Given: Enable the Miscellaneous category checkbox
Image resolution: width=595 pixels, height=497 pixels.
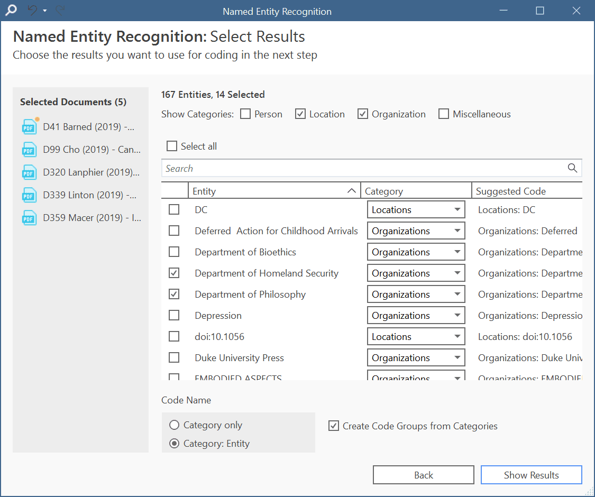Looking at the screenshot, I should [444, 114].
